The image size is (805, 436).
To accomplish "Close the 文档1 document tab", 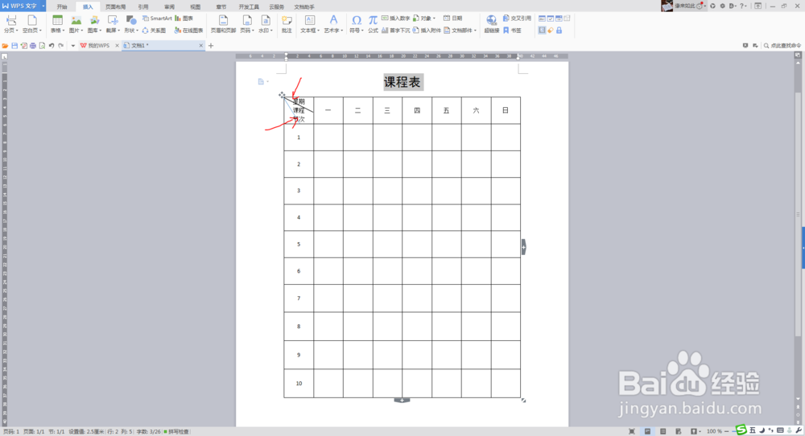I will click(x=200, y=46).
